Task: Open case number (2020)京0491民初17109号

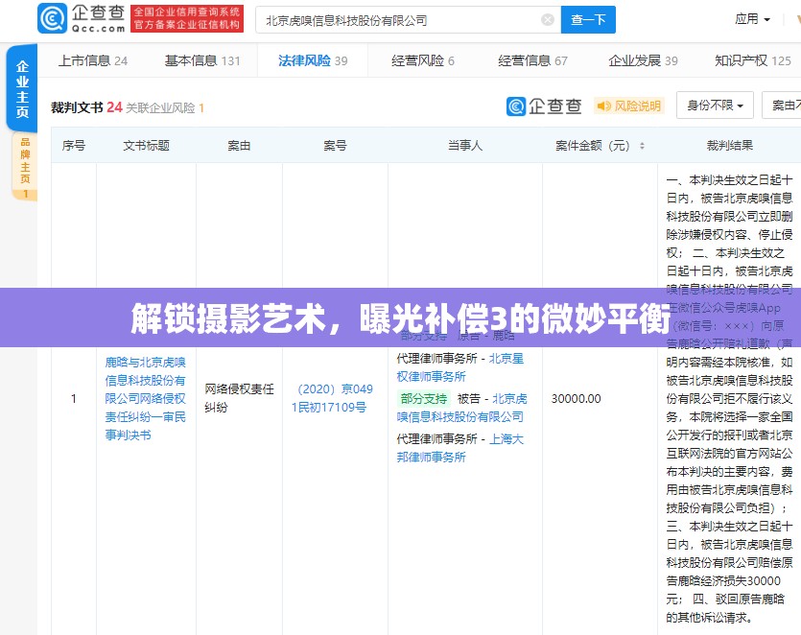Action: [x=333, y=398]
